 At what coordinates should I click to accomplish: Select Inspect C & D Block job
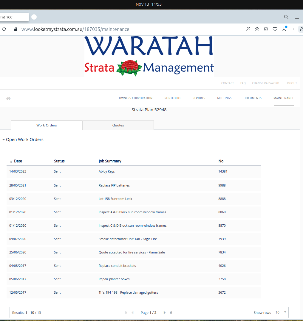point(133,226)
